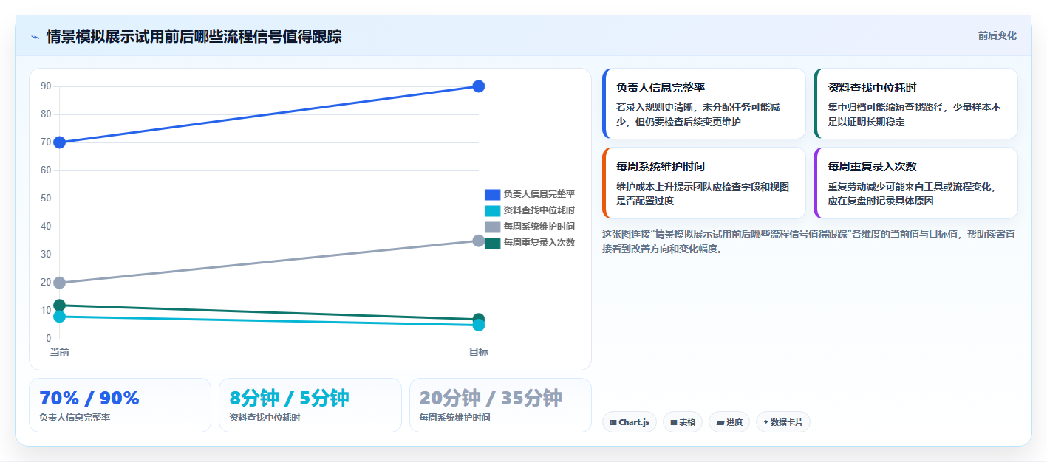1047x462 pixels.
Task: Click the description starting 若录入规则更清晰
Action: pos(698,114)
